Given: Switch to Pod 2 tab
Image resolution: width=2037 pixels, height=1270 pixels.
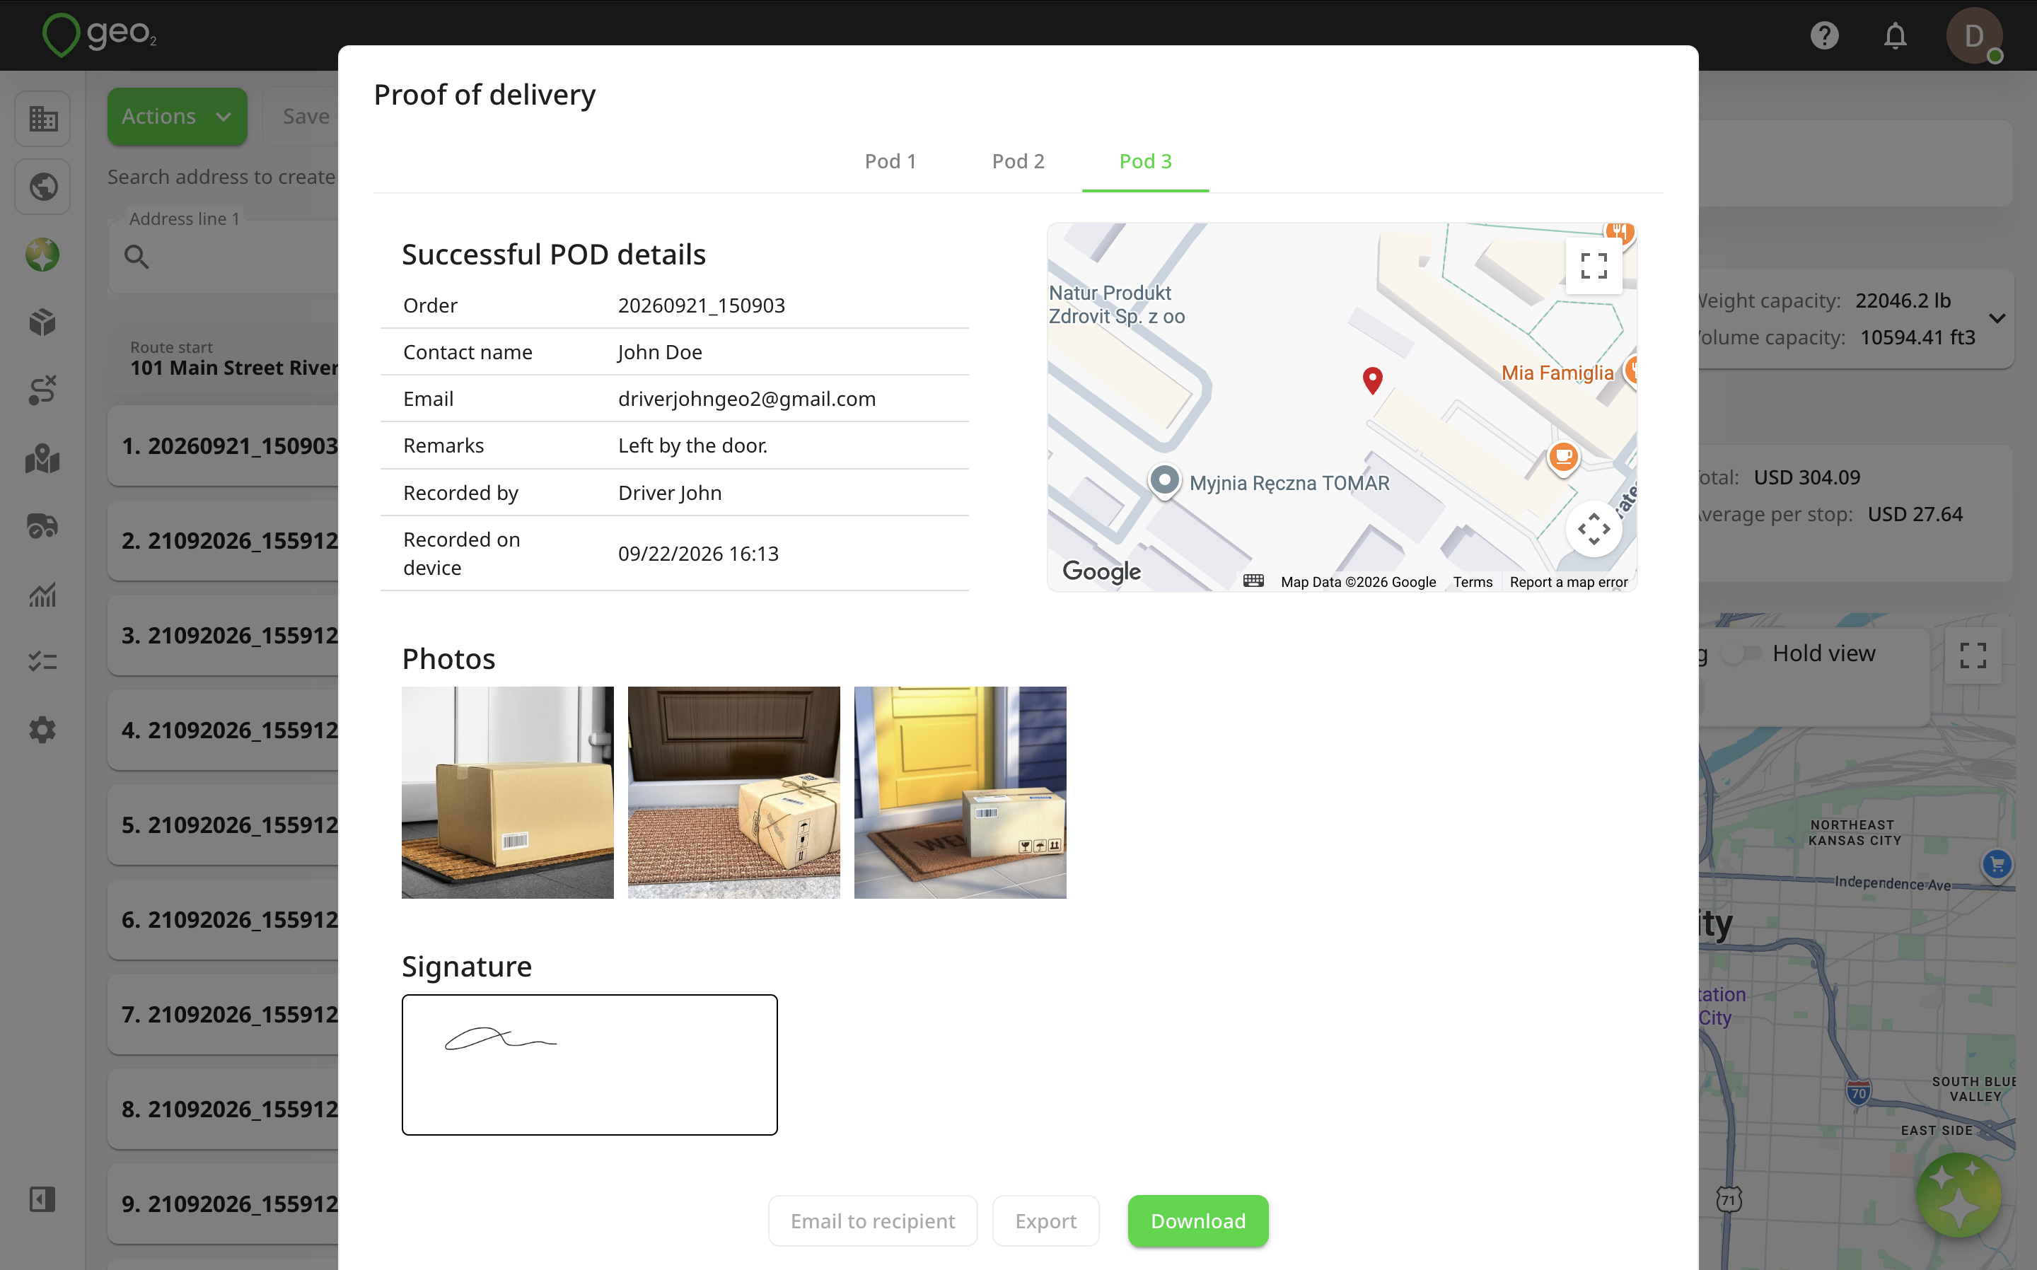Looking at the screenshot, I should click(1018, 161).
